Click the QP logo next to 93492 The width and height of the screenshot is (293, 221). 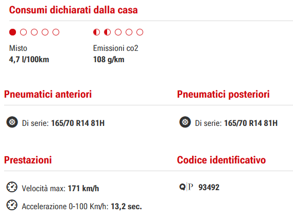[x=186, y=187]
